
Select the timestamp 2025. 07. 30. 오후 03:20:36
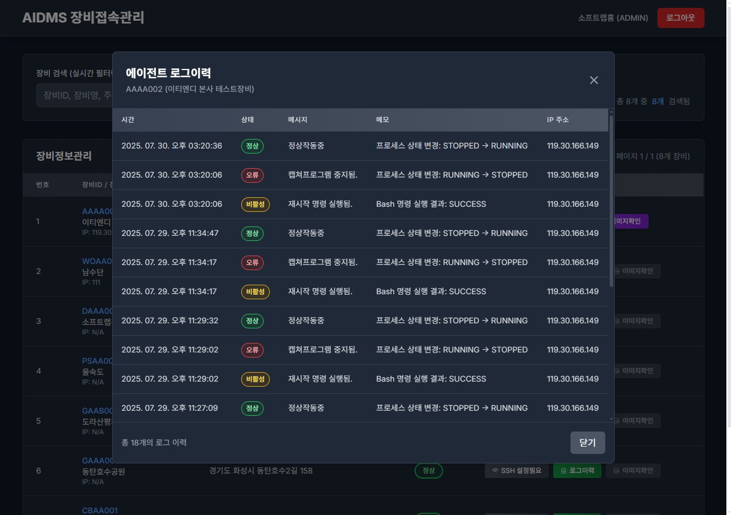(x=172, y=146)
